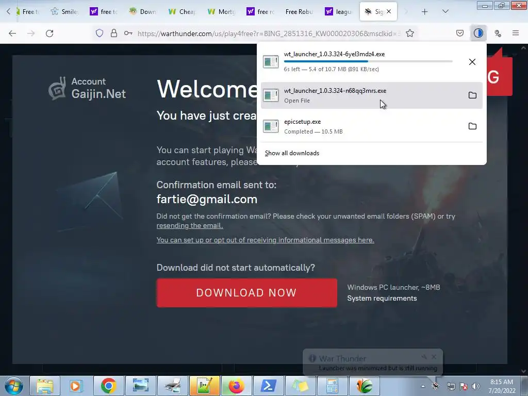Click fartie@gmail.com email text
Image resolution: width=528 pixels, height=396 pixels.
click(x=207, y=199)
